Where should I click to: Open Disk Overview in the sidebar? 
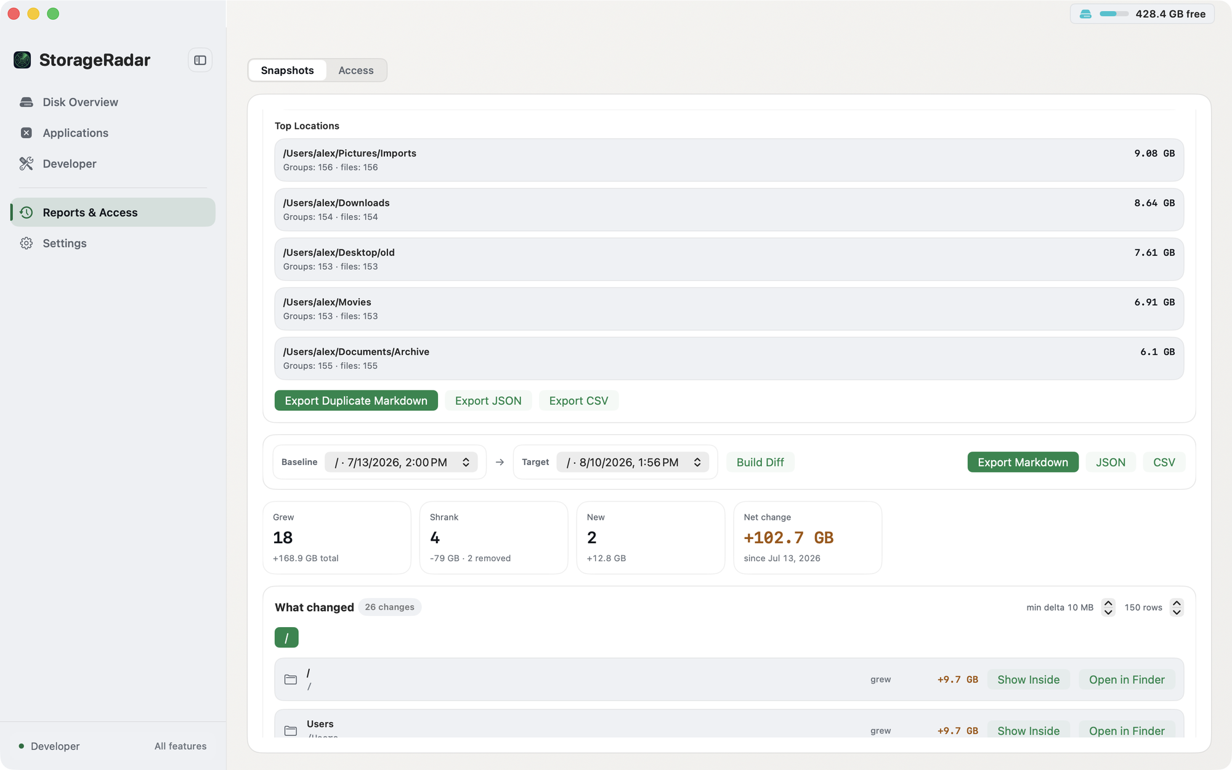(113, 102)
